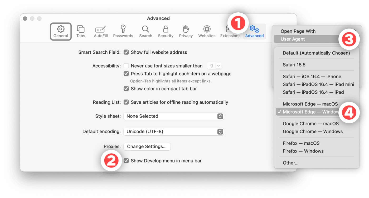Open the AutoFill preferences pane
Viewport: 369px width, 198px height.
tap(101, 32)
